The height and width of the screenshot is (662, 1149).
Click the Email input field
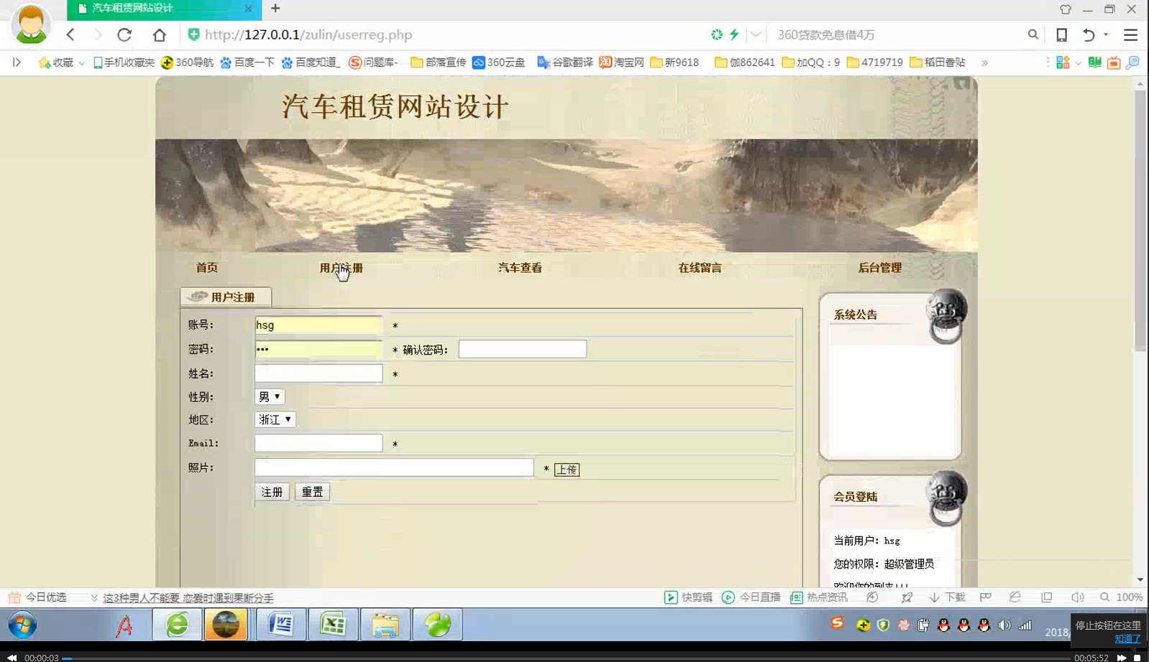click(x=319, y=443)
